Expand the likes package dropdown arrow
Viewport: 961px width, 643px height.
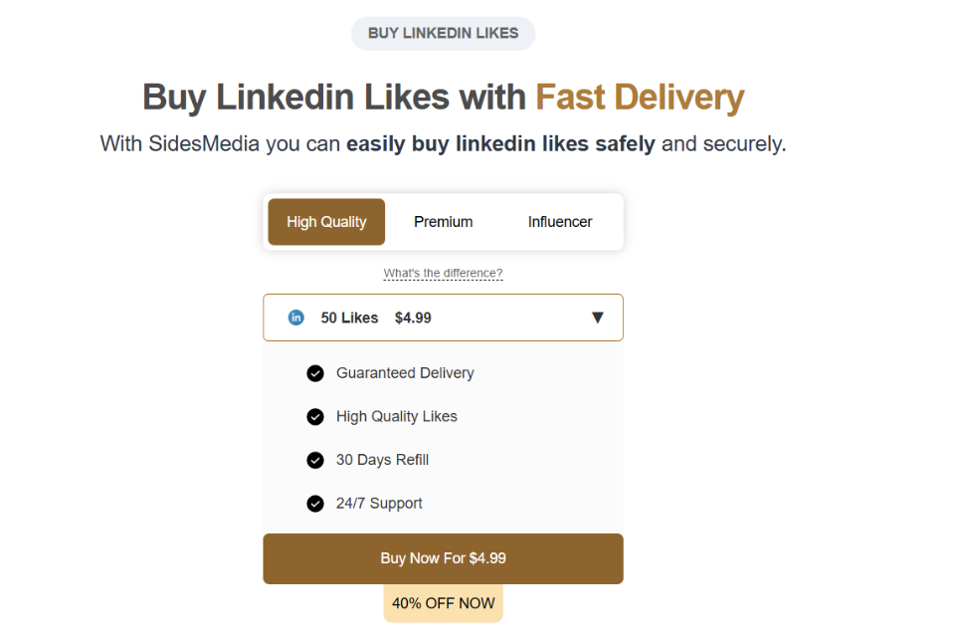(x=597, y=318)
